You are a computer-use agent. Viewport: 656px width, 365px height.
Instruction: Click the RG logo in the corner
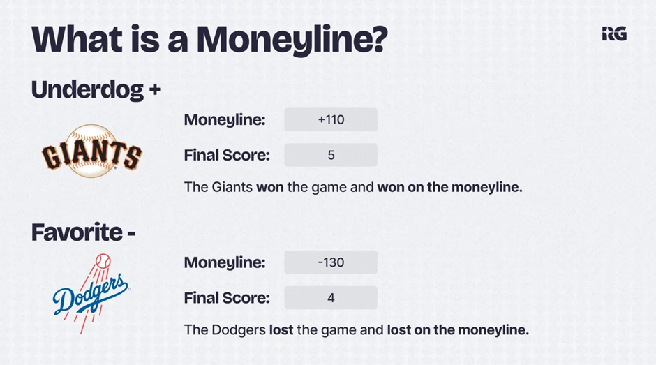click(x=613, y=33)
